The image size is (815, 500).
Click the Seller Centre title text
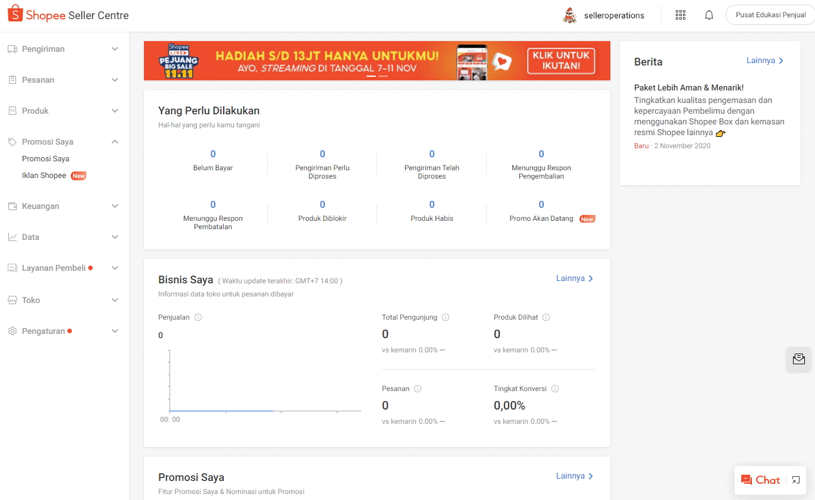pos(98,15)
